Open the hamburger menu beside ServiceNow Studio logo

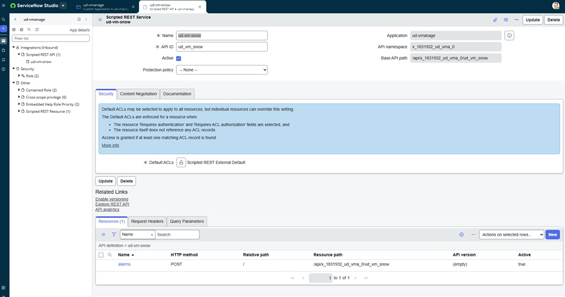(x=3, y=6)
